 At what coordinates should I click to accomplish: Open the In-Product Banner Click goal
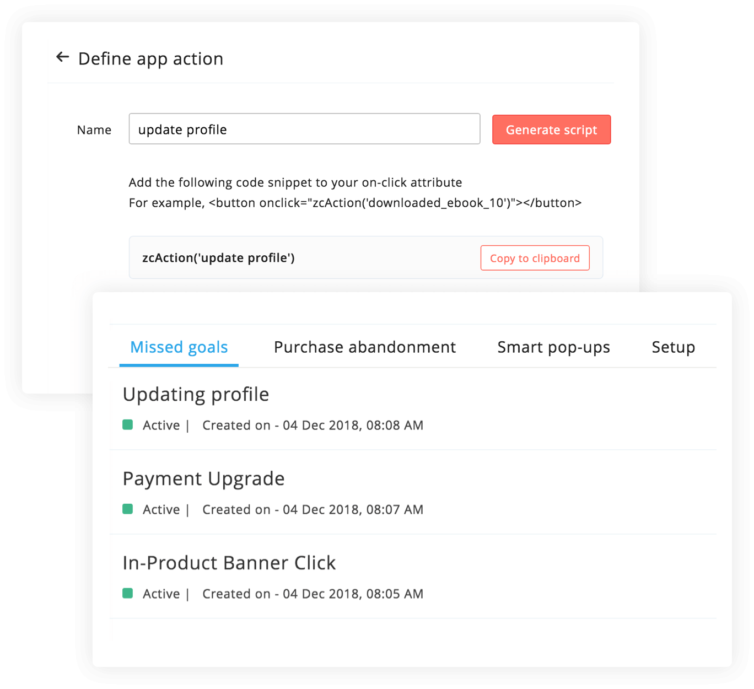tap(229, 563)
